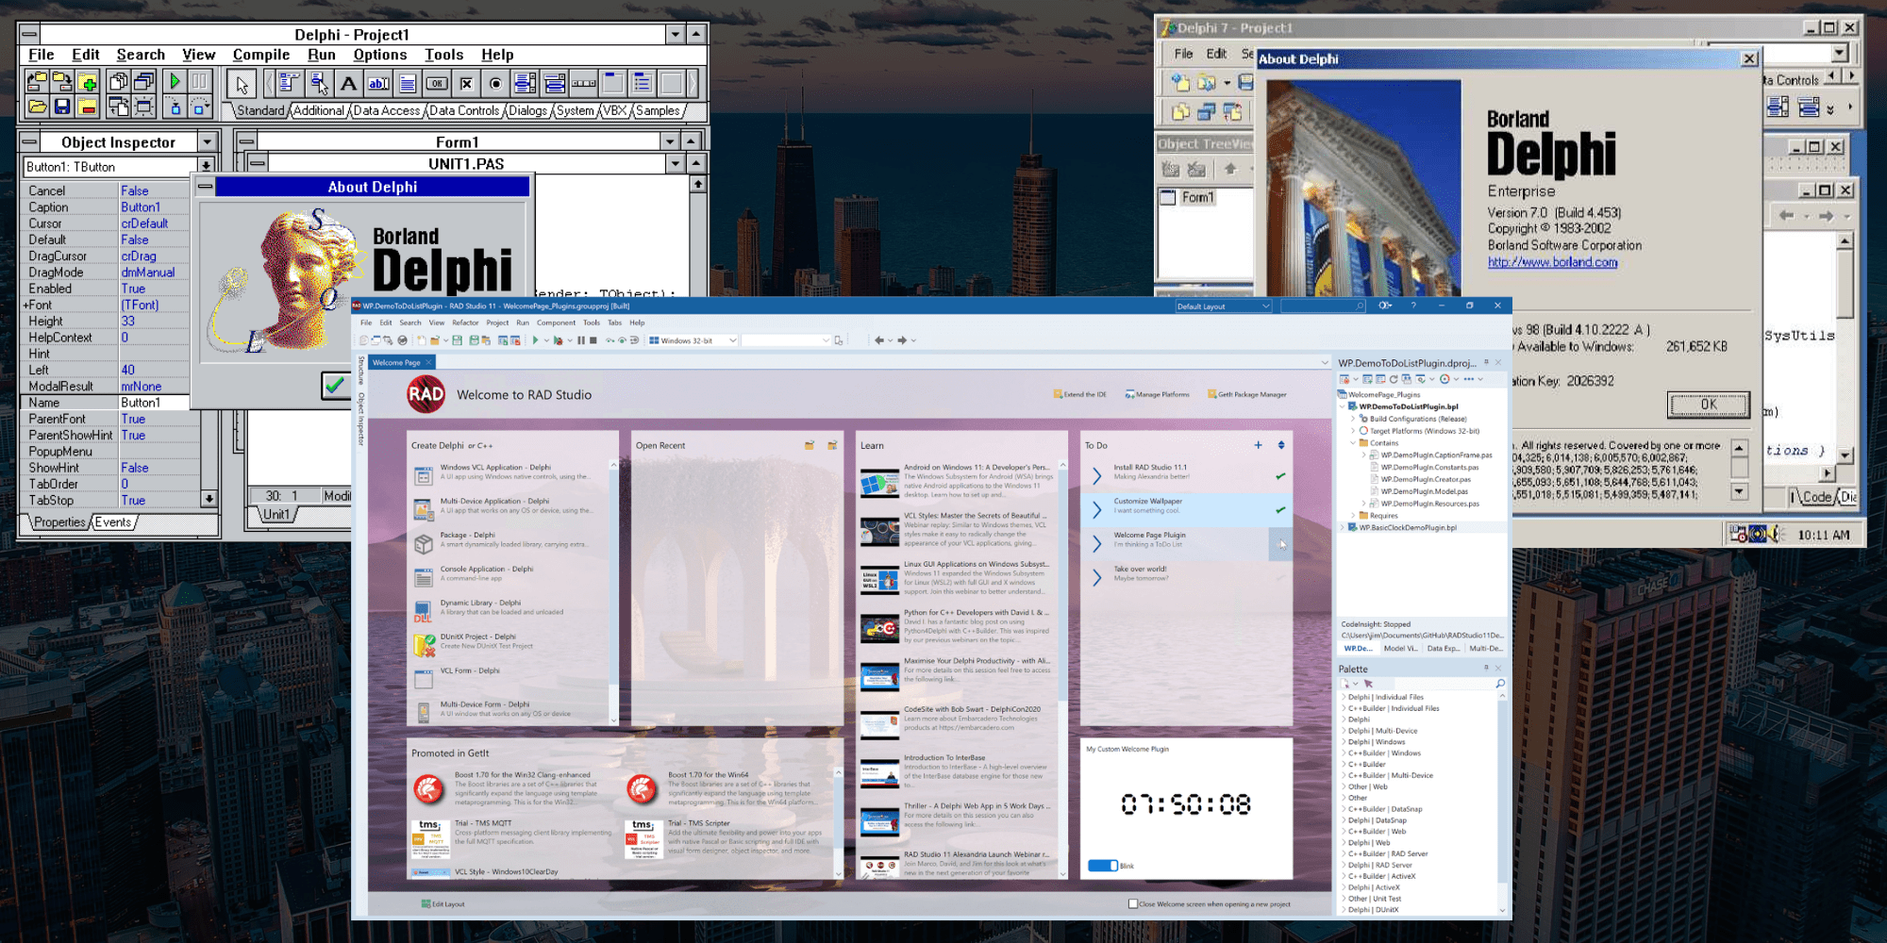
Task: Toggle the Blink switch under the clock
Action: [1102, 866]
